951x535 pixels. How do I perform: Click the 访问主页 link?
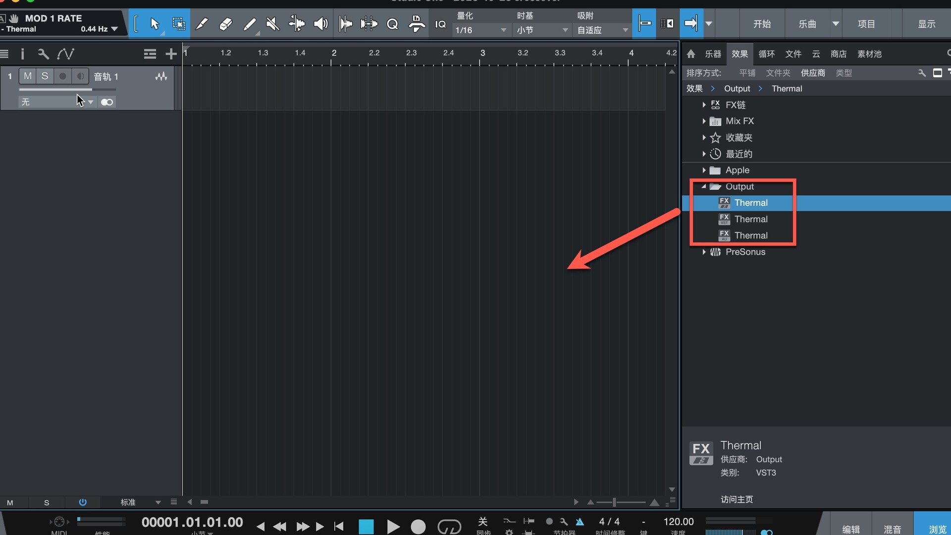[737, 499]
